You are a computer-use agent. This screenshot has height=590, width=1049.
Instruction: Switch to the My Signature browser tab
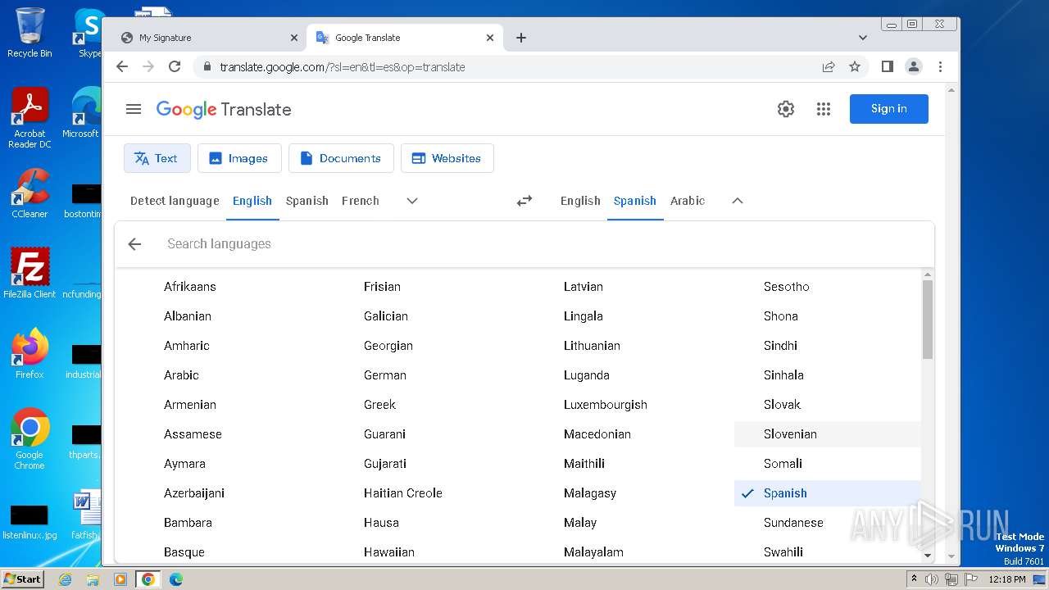[x=205, y=38]
